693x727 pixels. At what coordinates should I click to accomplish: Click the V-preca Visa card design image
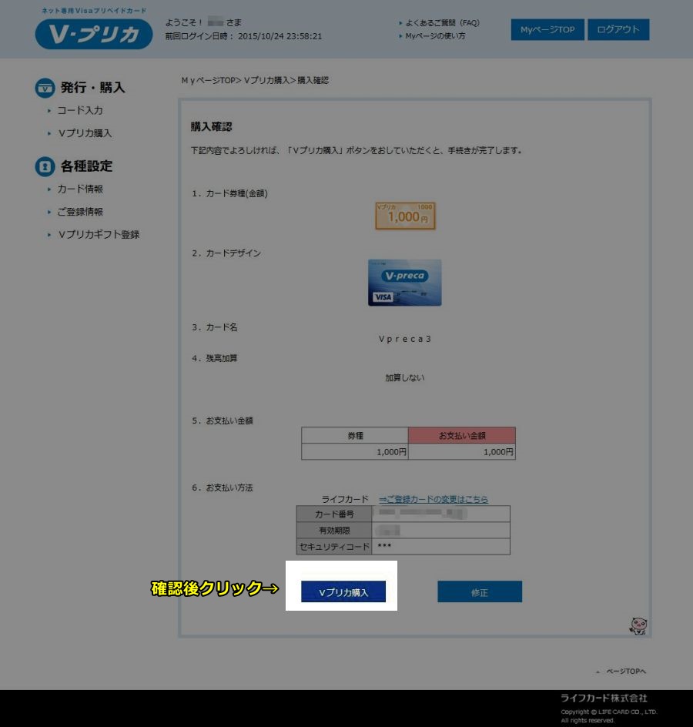pos(404,283)
